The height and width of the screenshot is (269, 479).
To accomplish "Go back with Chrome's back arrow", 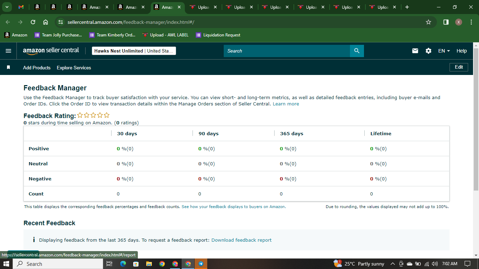I will [x=8, y=22].
